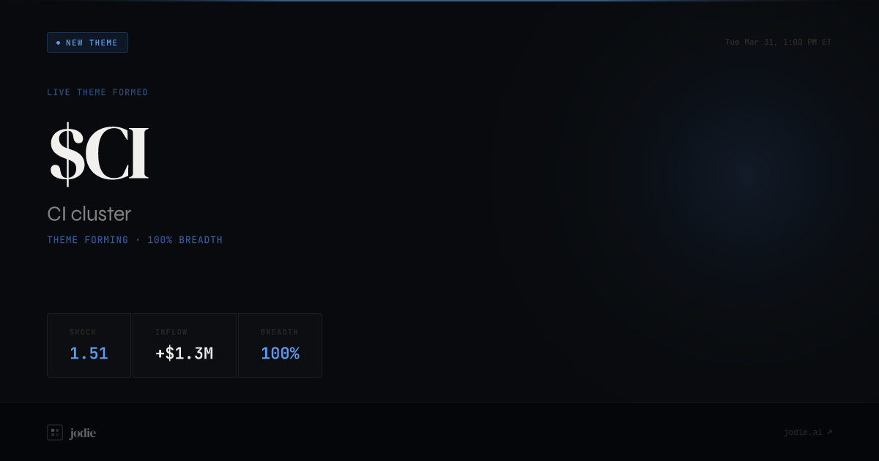Click the jodie wordmark in footer
This screenshot has width=879, height=461.
click(x=83, y=433)
